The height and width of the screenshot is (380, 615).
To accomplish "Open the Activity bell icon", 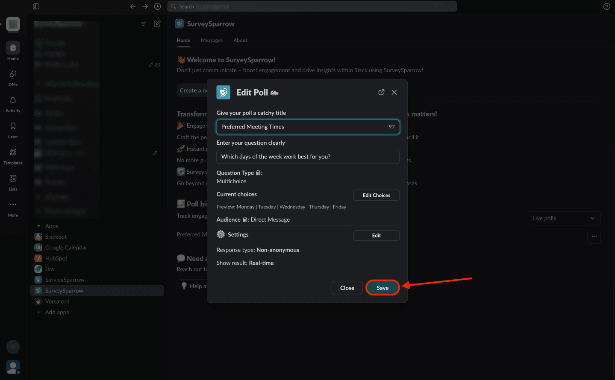I will (x=13, y=100).
